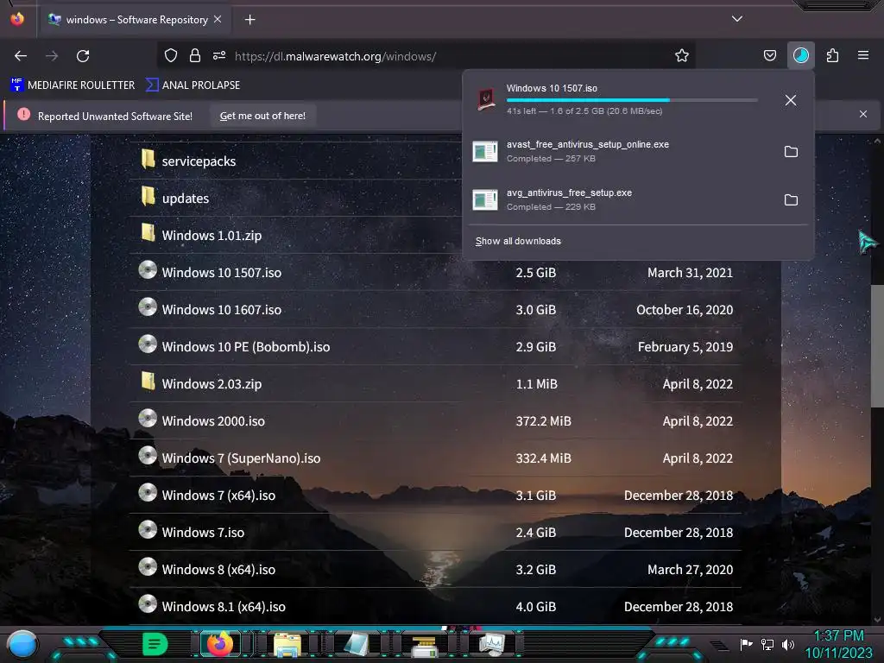884x663 pixels.
Task: Open the Firefox application menu
Action: pyautogui.click(x=863, y=55)
